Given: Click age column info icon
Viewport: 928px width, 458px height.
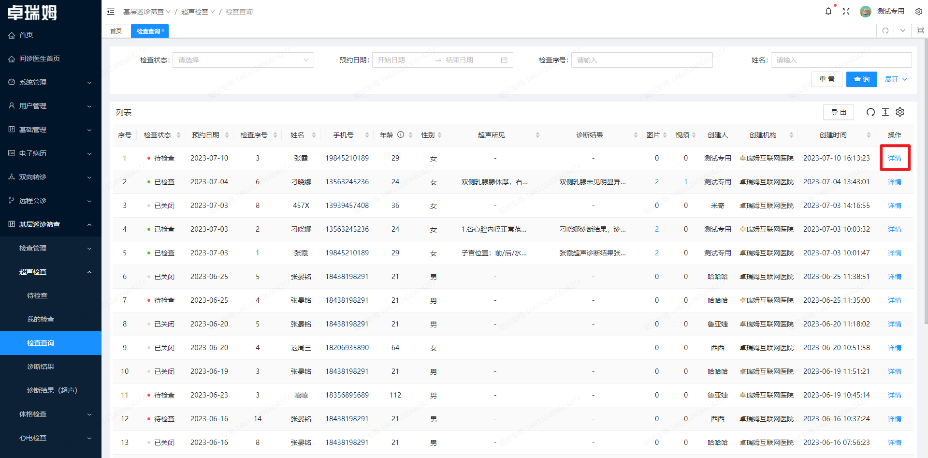Looking at the screenshot, I should [x=401, y=134].
